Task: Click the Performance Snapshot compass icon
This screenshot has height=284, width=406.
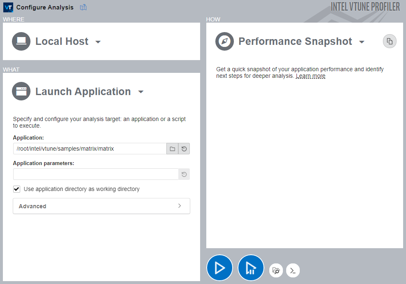Action: (x=224, y=41)
